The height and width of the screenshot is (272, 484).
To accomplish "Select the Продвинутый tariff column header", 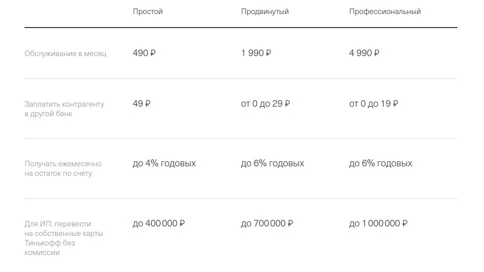I will click(x=265, y=12).
